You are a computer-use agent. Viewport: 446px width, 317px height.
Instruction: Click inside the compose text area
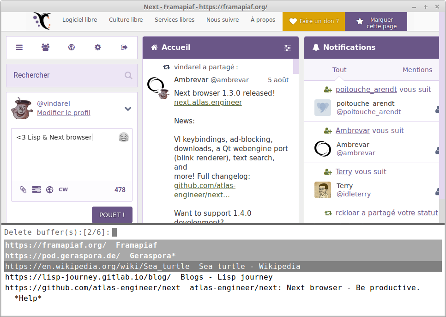point(72,154)
